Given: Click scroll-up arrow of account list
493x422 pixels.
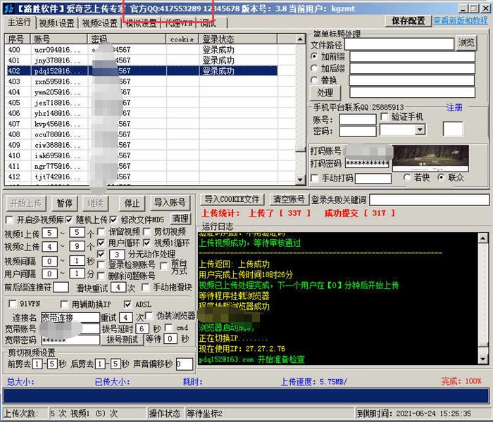Looking at the screenshot, I should point(300,39).
